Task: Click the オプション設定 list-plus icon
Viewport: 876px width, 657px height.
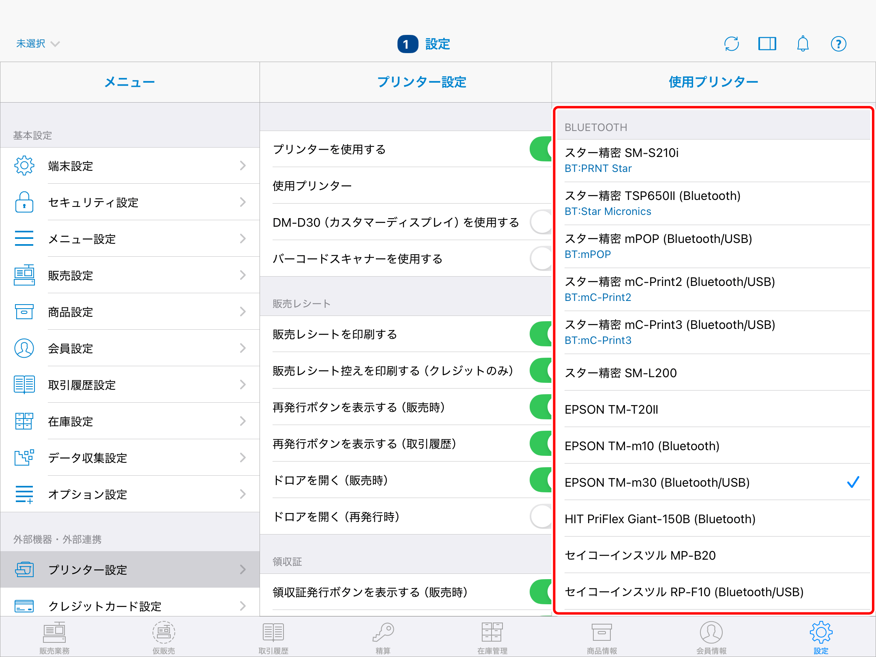Action: coord(24,494)
